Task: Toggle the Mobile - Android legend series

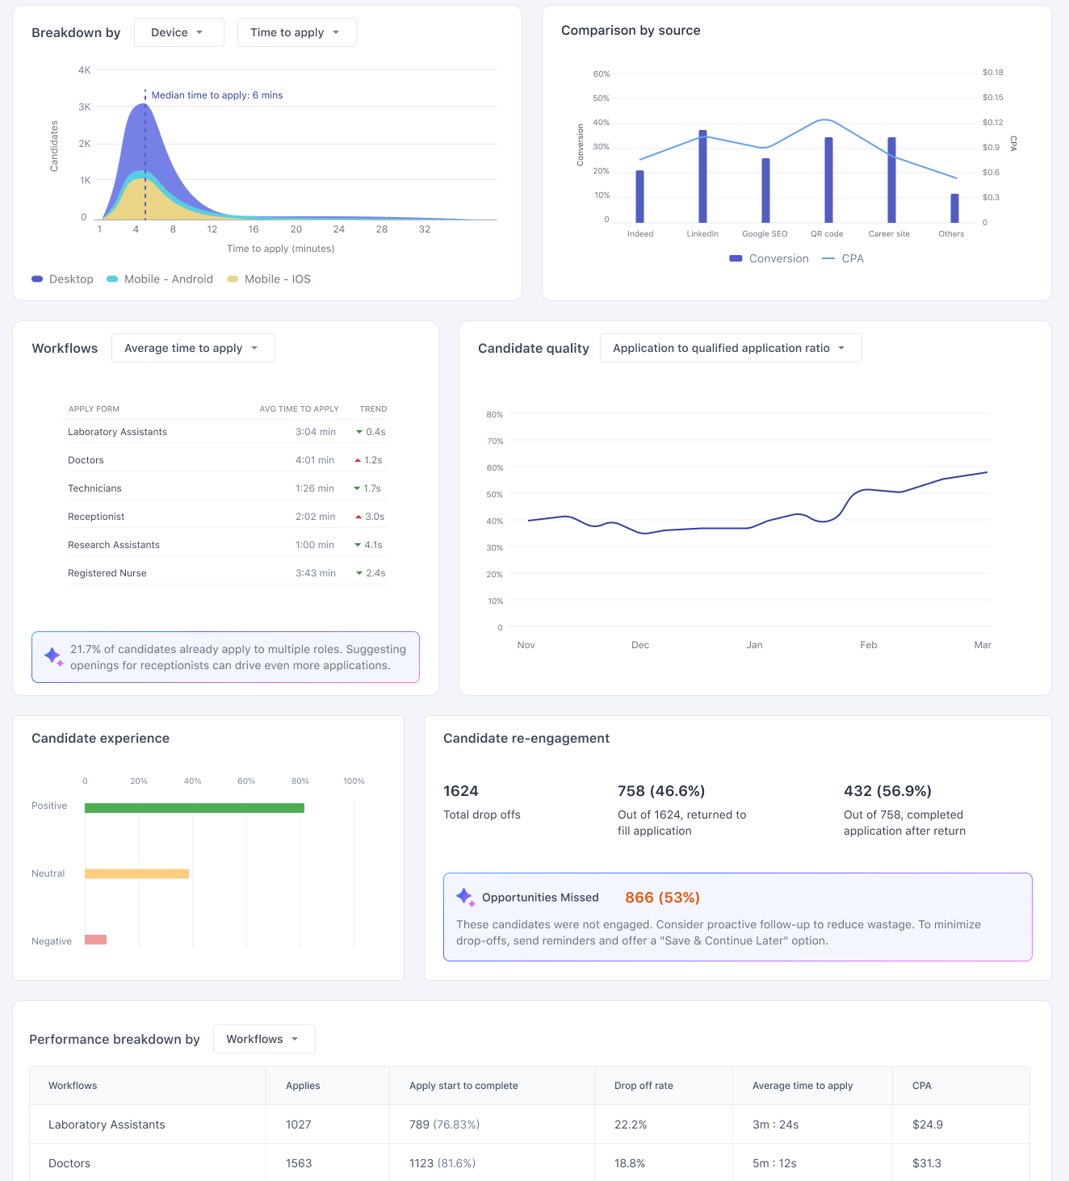Action: pos(160,279)
